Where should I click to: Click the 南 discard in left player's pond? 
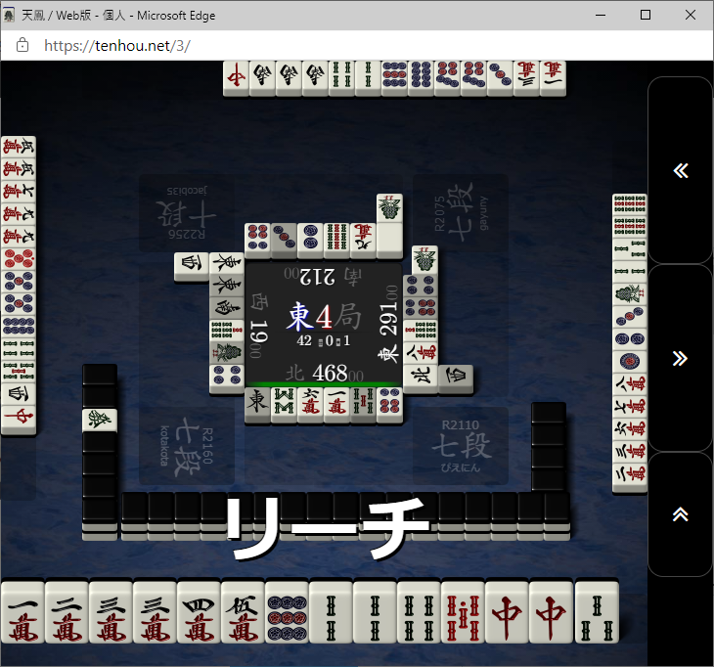point(227,309)
